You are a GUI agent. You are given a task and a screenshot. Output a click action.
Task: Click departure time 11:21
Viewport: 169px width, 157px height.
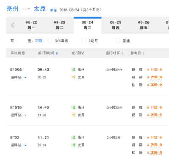coord(43,137)
